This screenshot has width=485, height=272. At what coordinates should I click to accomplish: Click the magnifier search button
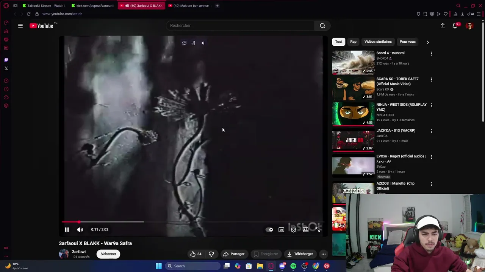tap(322, 25)
